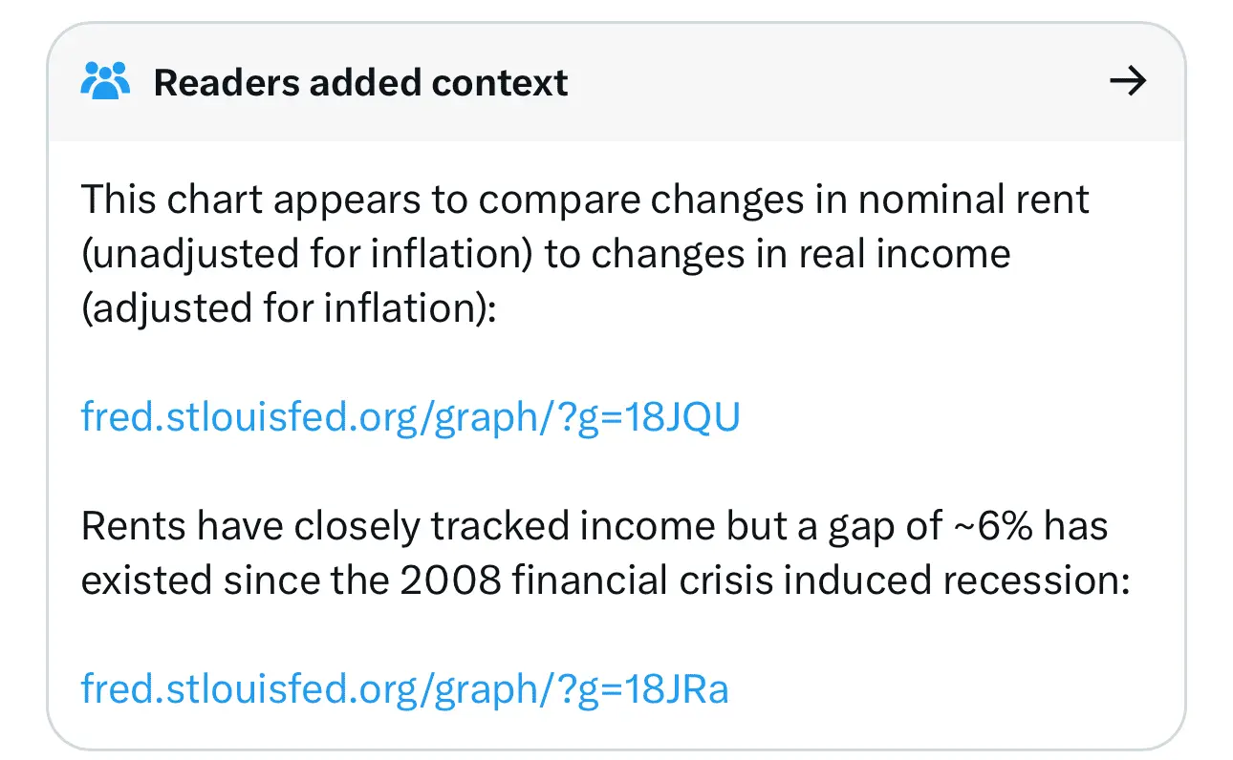Click the Readers added context people icon
1233x760 pixels.
click(104, 82)
